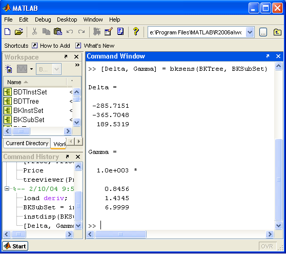Undock the Workspace panel
This screenshot has width=286, height=254.
66,57
